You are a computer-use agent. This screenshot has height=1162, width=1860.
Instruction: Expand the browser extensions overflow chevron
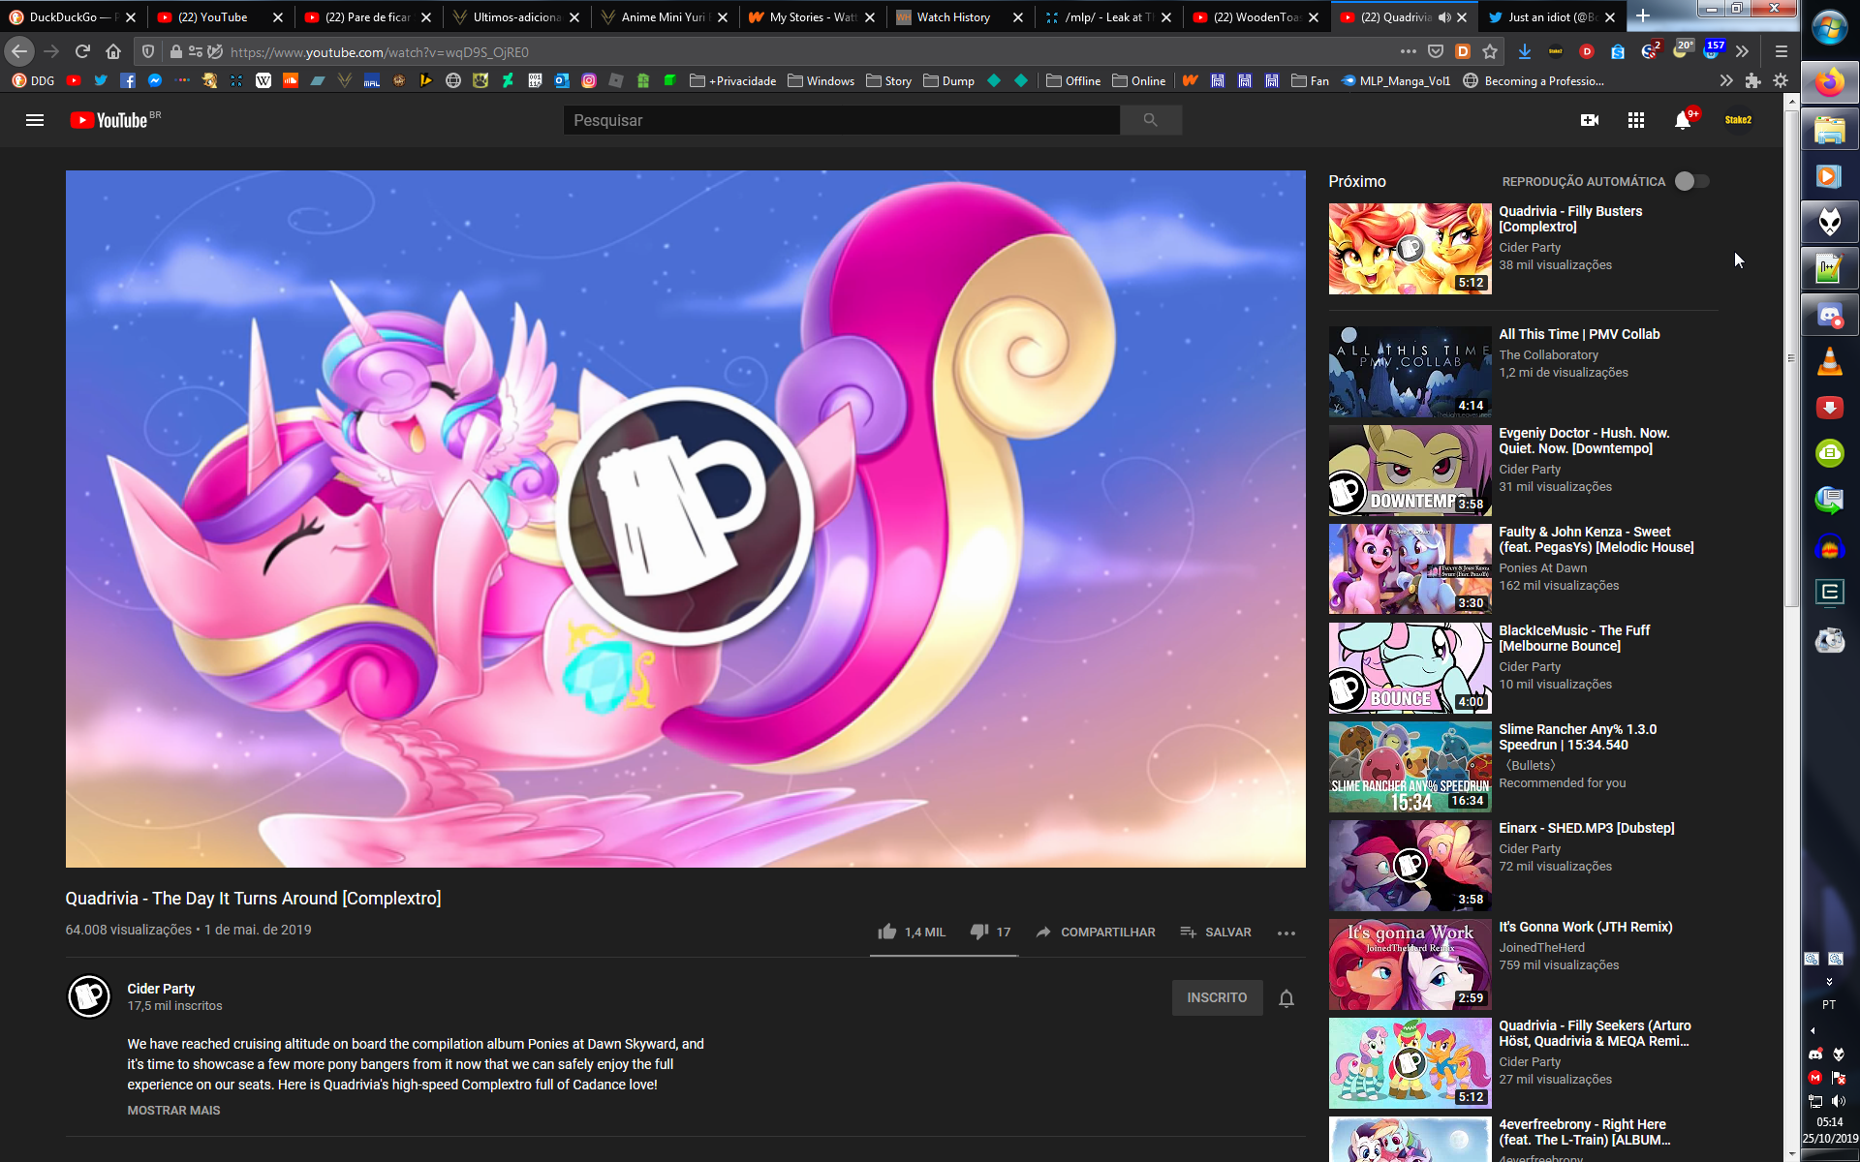(x=1742, y=51)
